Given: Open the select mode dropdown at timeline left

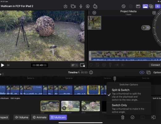Looking at the screenshot, I should click(2, 74).
